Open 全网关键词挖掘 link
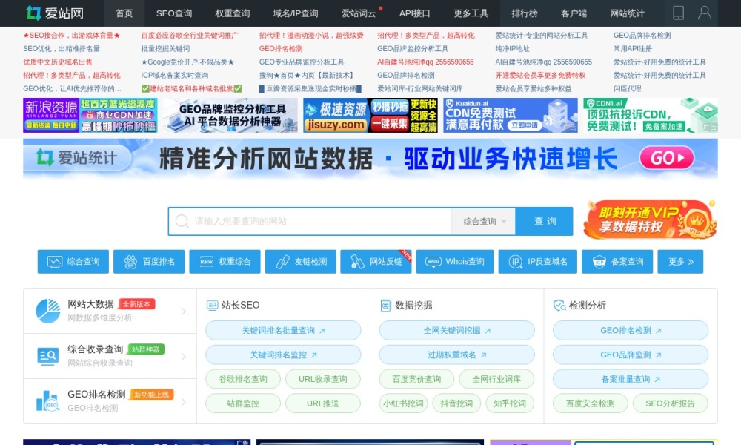Image resolution: width=741 pixels, height=445 pixels. [457, 331]
